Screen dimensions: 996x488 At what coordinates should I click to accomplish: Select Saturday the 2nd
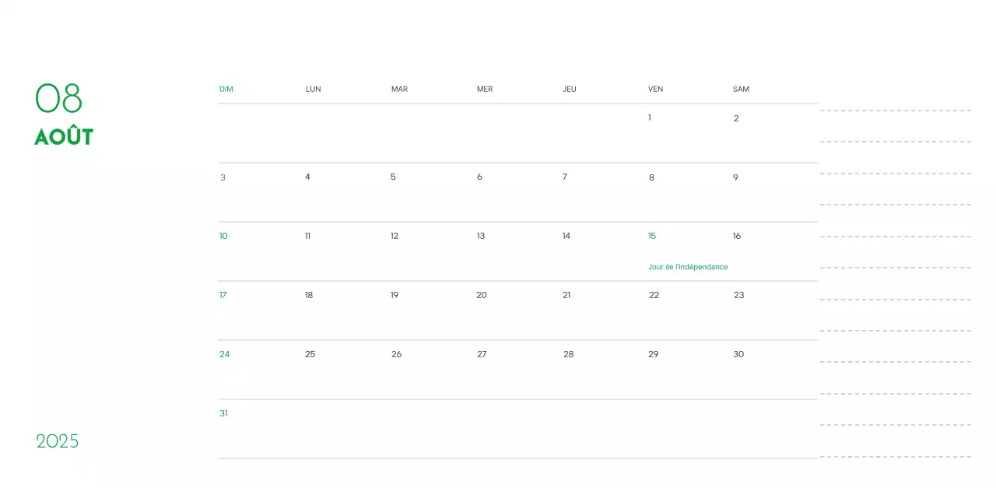[736, 118]
